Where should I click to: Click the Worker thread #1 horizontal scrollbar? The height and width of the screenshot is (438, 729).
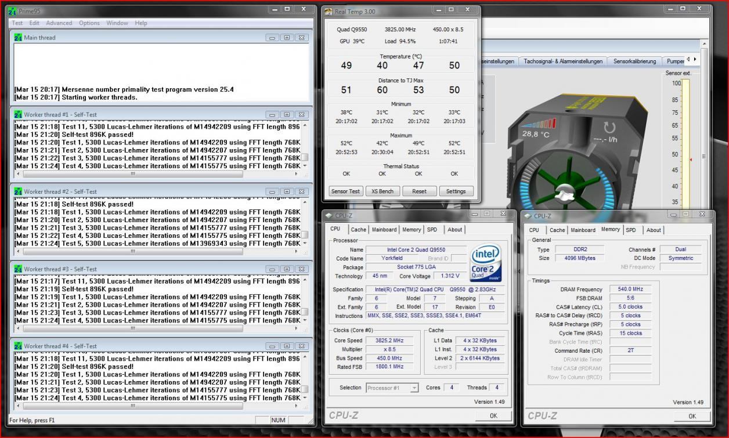pyautogui.click(x=133, y=174)
